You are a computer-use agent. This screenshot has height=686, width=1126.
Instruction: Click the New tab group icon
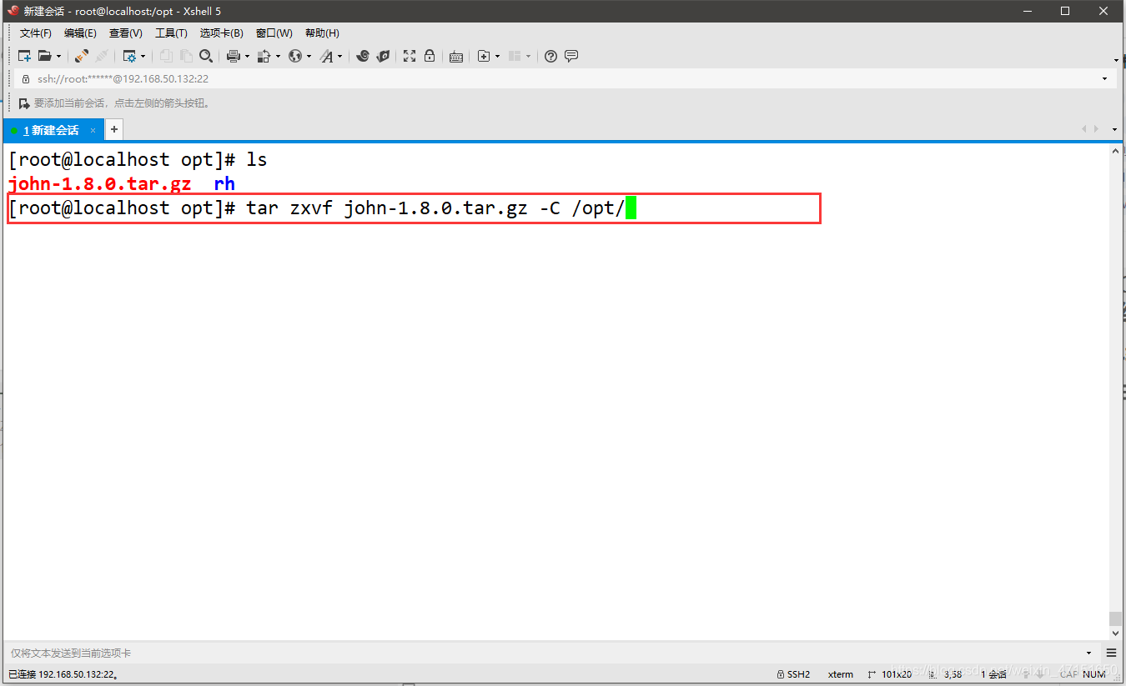tap(484, 56)
